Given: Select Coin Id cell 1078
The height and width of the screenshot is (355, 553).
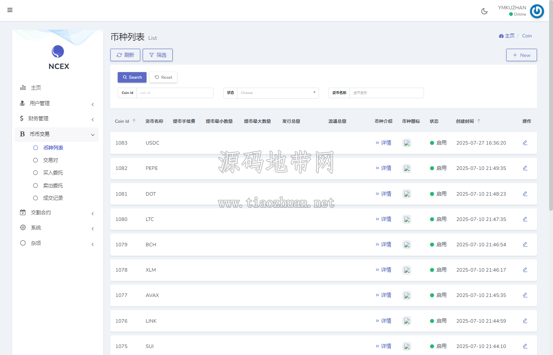Looking at the screenshot, I should 121,270.
